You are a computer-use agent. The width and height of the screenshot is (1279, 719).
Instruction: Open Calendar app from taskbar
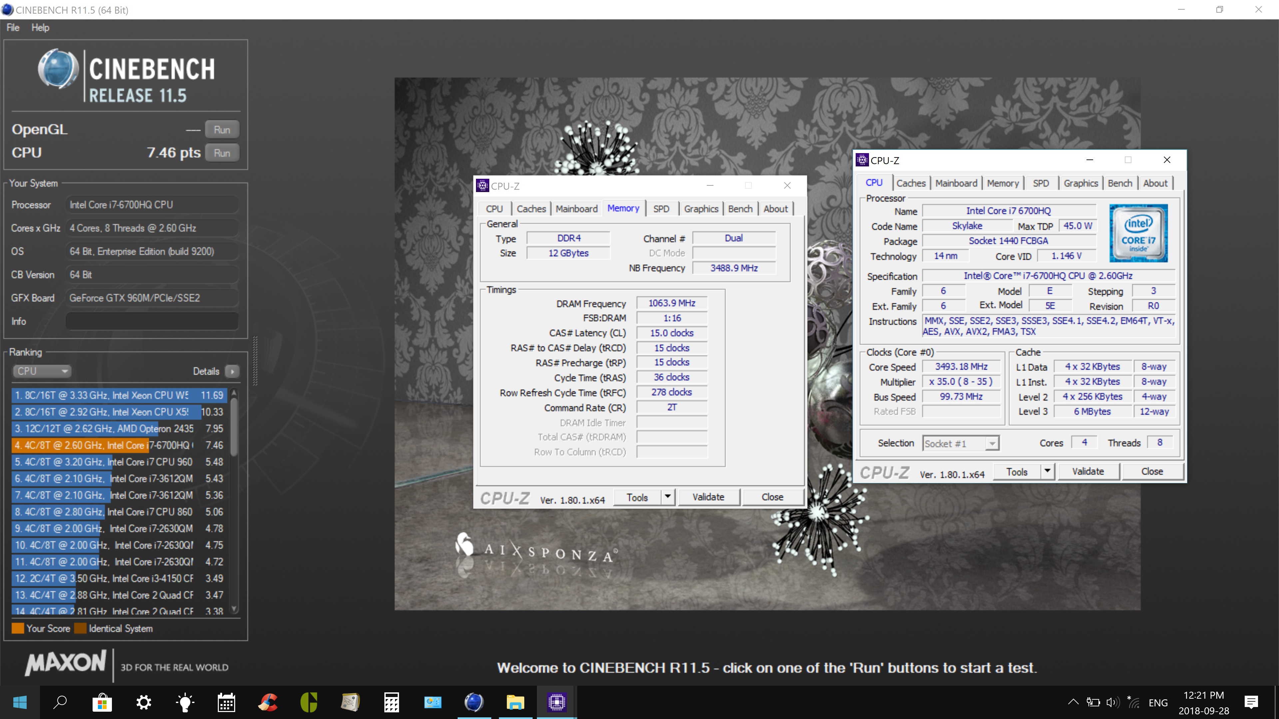226,702
